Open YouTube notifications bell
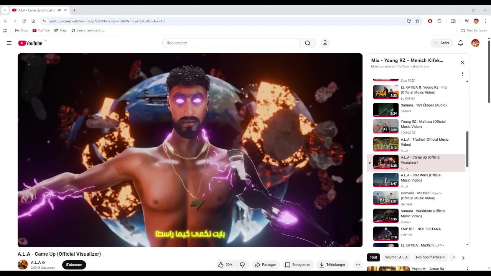The image size is (491, 276). click(x=461, y=43)
